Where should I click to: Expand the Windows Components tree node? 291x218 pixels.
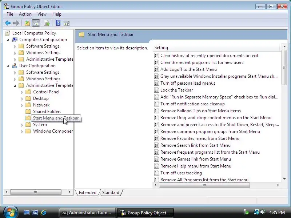tap(22, 132)
